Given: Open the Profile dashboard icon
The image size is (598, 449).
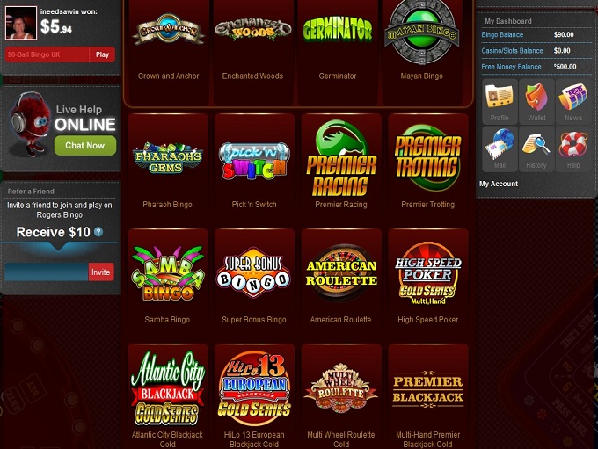Looking at the screenshot, I should [x=500, y=101].
